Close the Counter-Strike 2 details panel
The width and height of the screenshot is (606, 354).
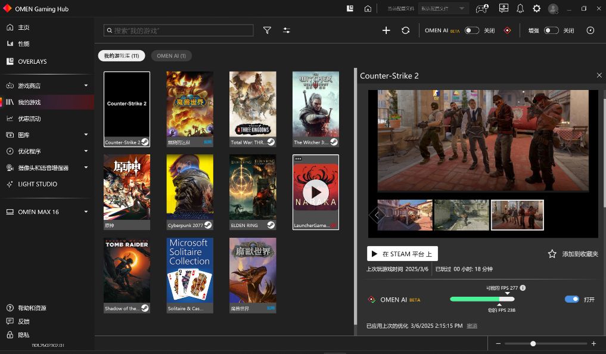[x=599, y=75]
